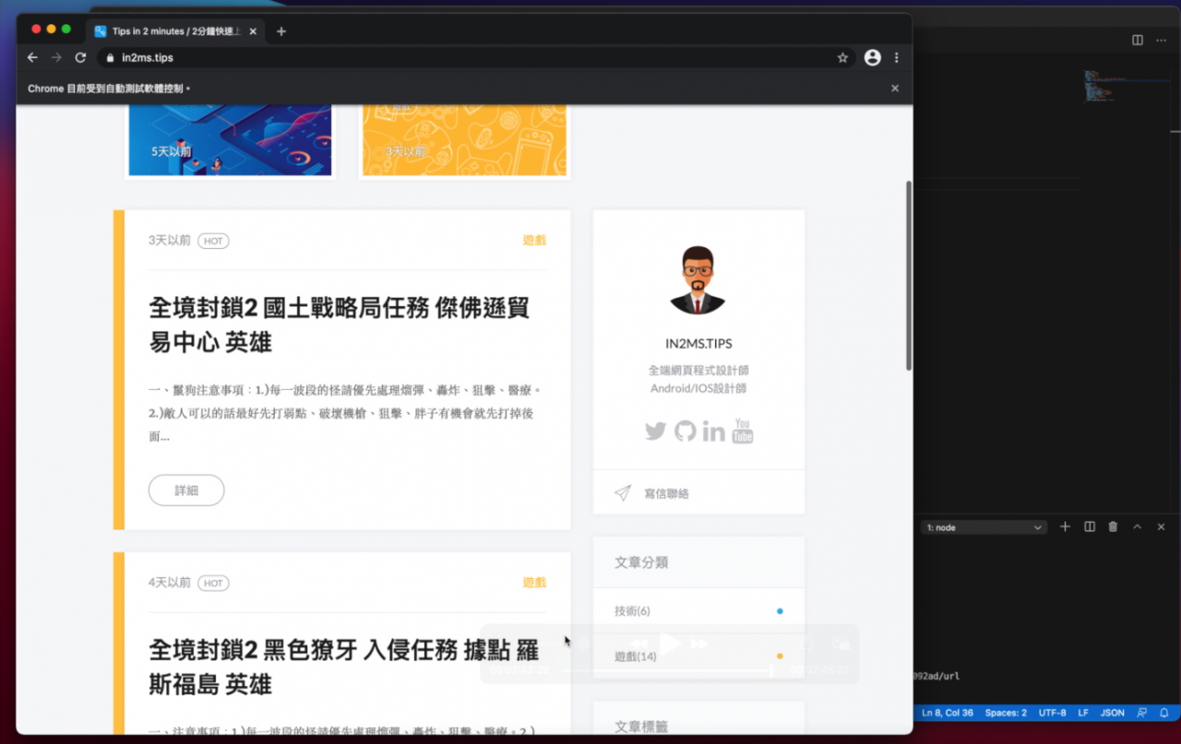Click the 寫信聯絡 link
Screen dimensions: 1181x744
coord(666,493)
